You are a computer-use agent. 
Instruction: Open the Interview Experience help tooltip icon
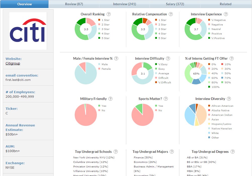click(x=226, y=14)
